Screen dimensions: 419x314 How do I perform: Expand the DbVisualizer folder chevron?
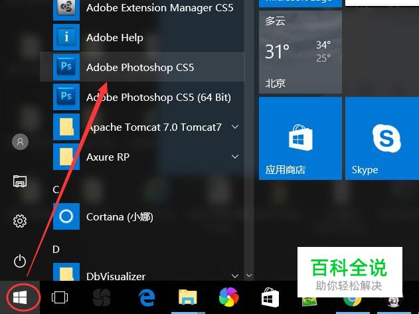coord(235,275)
